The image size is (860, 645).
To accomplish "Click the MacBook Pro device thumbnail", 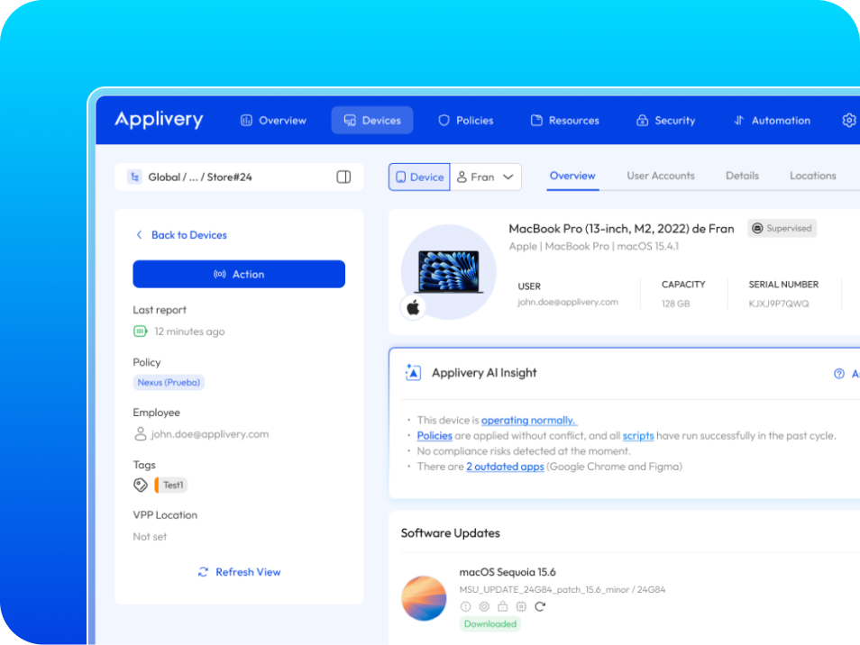I will point(449,269).
